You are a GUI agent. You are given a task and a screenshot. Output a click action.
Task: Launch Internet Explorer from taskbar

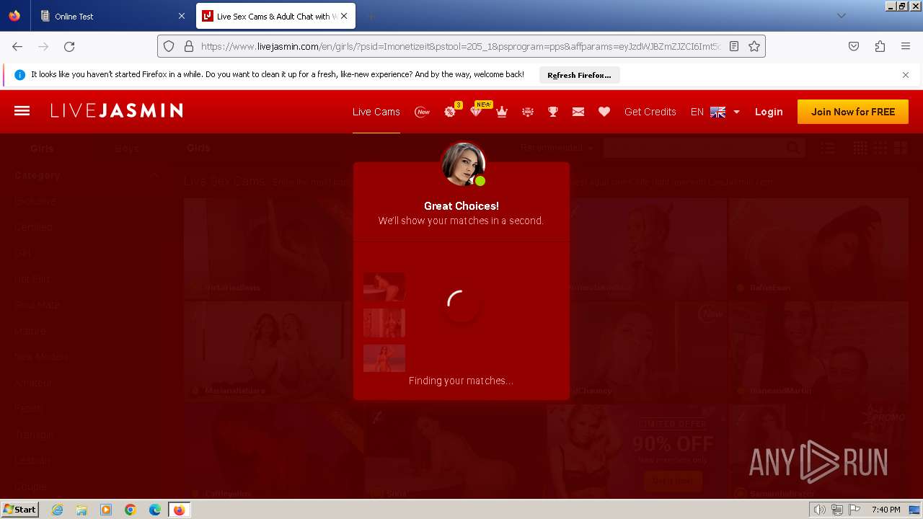[x=58, y=510]
